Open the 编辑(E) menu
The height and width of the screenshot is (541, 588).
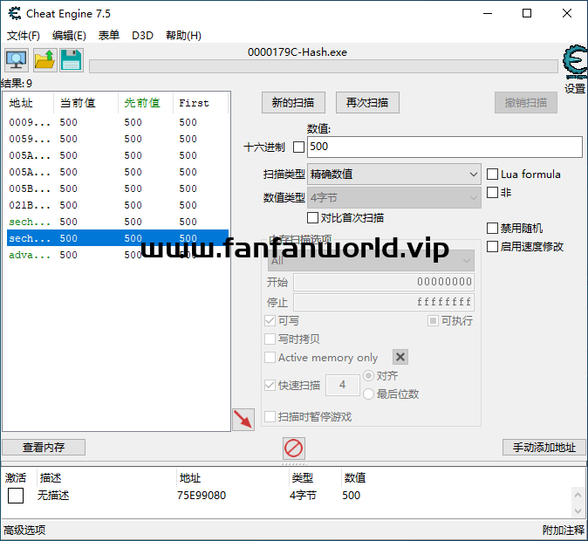(69, 36)
